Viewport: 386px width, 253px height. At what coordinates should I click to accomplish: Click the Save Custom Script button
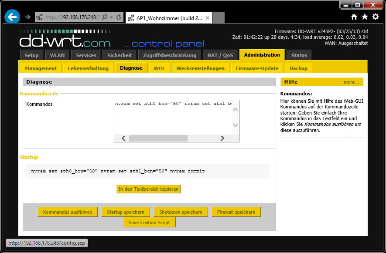(149, 223)
